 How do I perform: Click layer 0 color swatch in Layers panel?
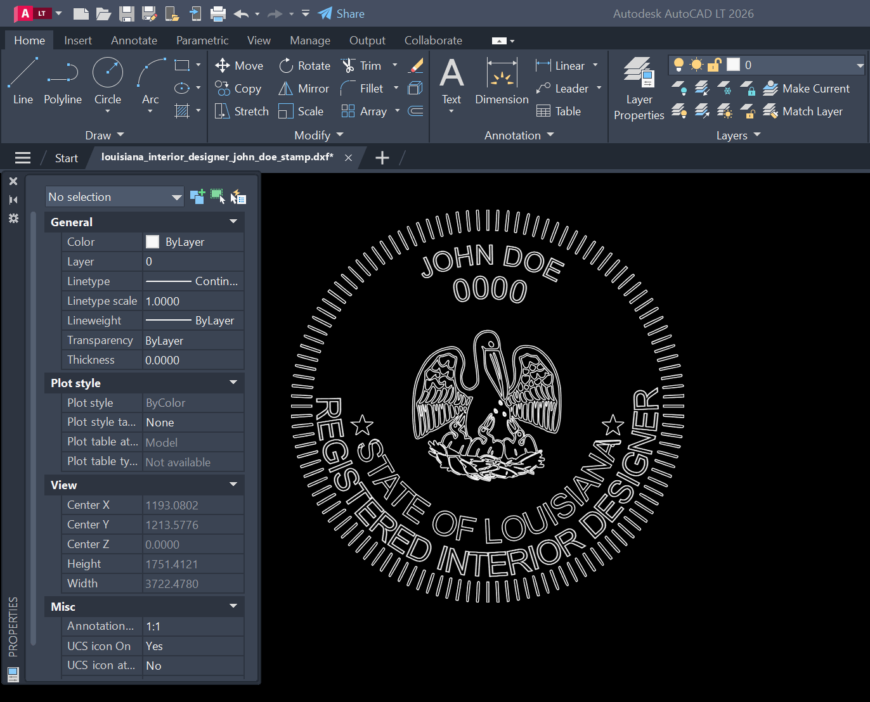click(733, 65)
